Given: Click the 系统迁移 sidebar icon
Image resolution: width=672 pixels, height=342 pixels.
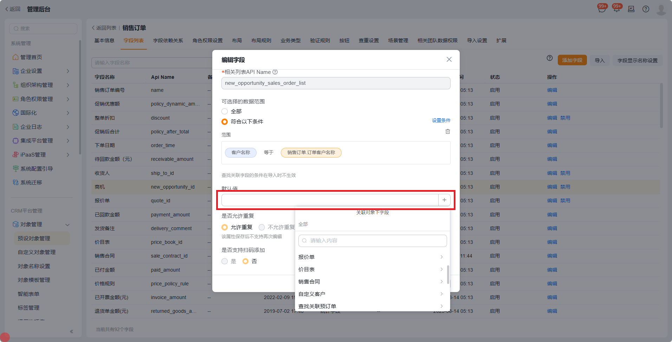Looking at the screenshot, I should (15, 182).
